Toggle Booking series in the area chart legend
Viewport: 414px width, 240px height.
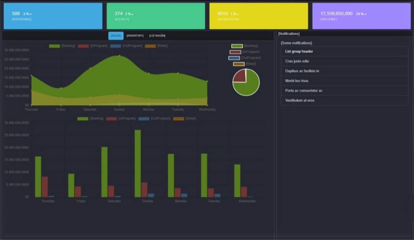pyautogui.click(x=62, y=46)
